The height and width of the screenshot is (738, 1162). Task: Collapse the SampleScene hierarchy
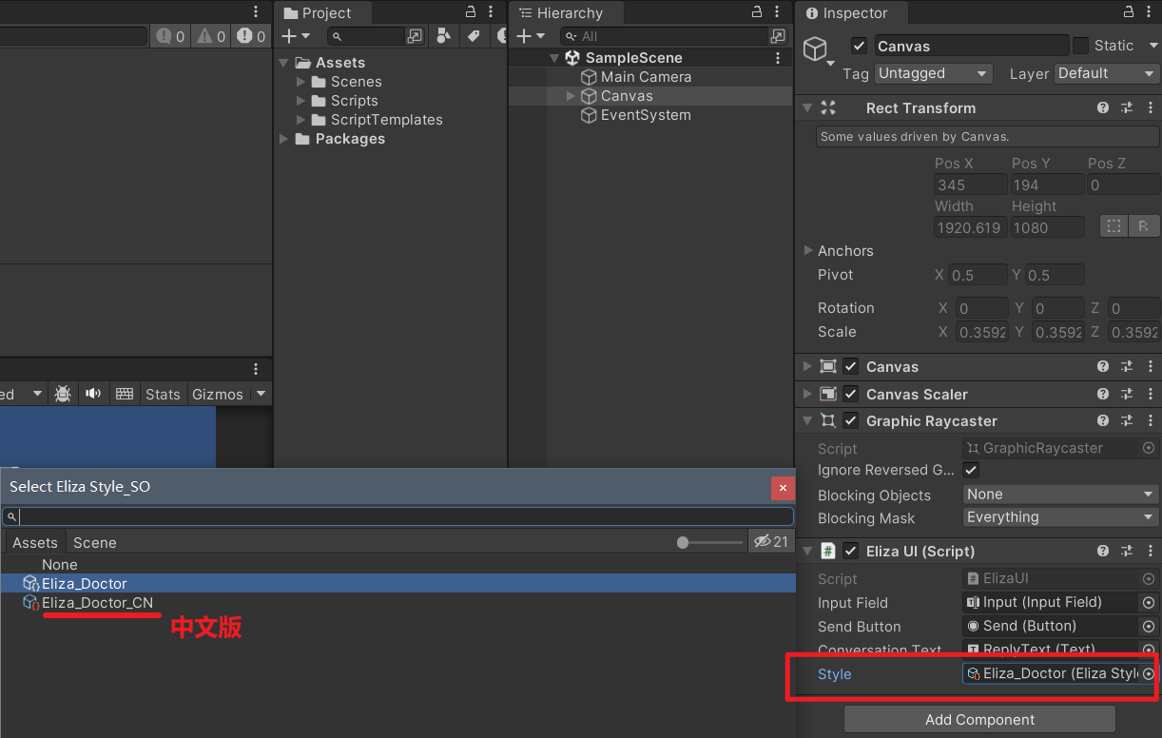pyautogui.click(x=555, y=58)
